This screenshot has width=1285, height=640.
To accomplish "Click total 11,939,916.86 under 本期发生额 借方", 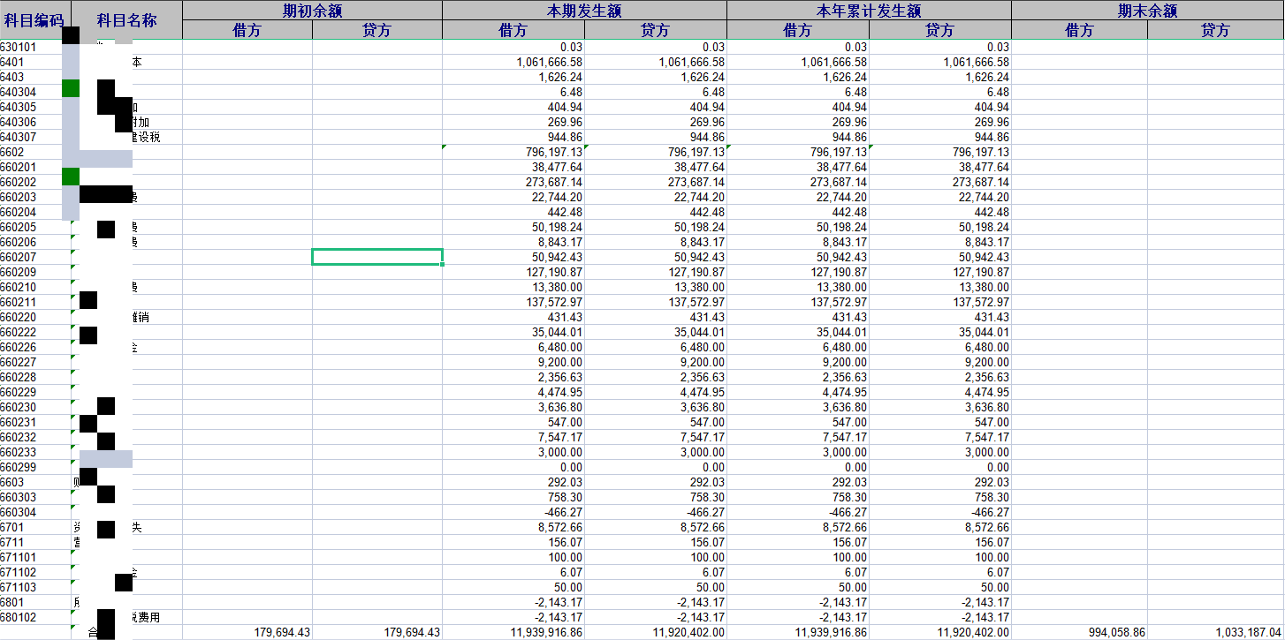I will tap(547, 632).
